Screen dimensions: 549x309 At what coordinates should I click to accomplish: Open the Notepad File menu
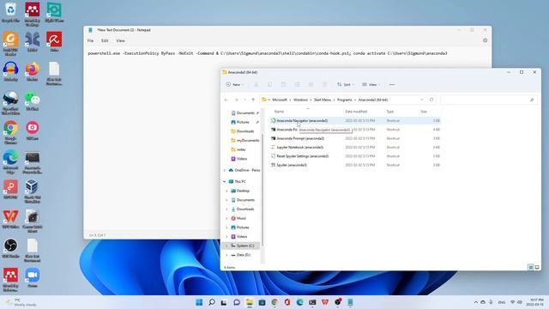90,40
